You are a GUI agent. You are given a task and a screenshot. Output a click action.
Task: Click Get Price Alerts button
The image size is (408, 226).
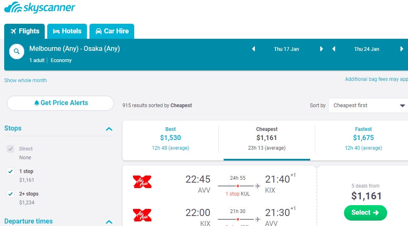[x=60, y=103]
